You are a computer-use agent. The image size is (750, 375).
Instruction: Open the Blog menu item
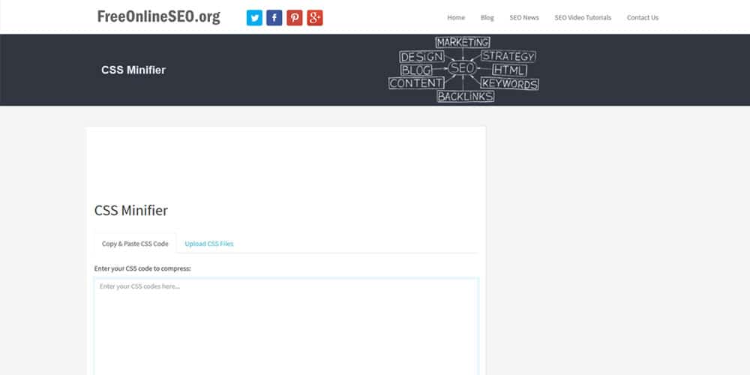[487, 18]
